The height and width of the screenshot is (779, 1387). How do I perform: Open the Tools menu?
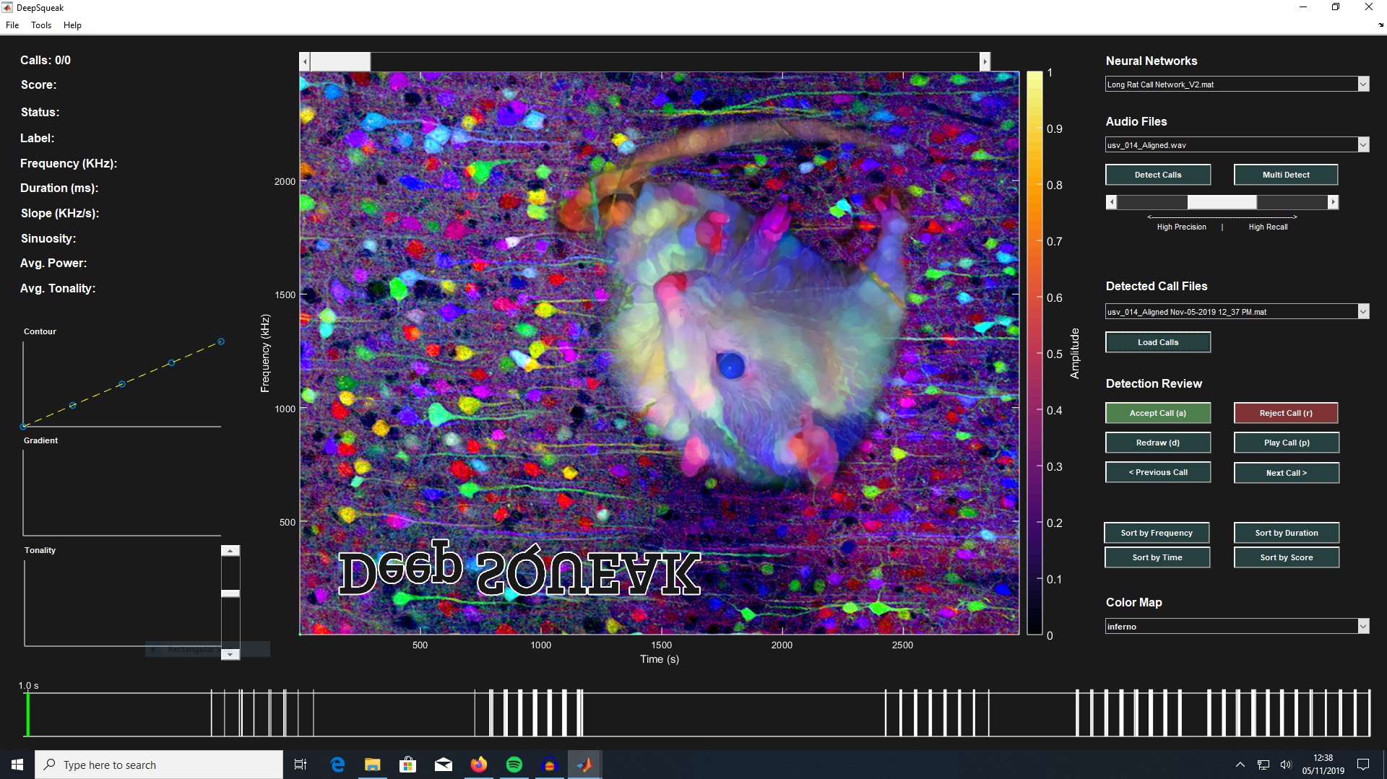(x=40, y=25)
